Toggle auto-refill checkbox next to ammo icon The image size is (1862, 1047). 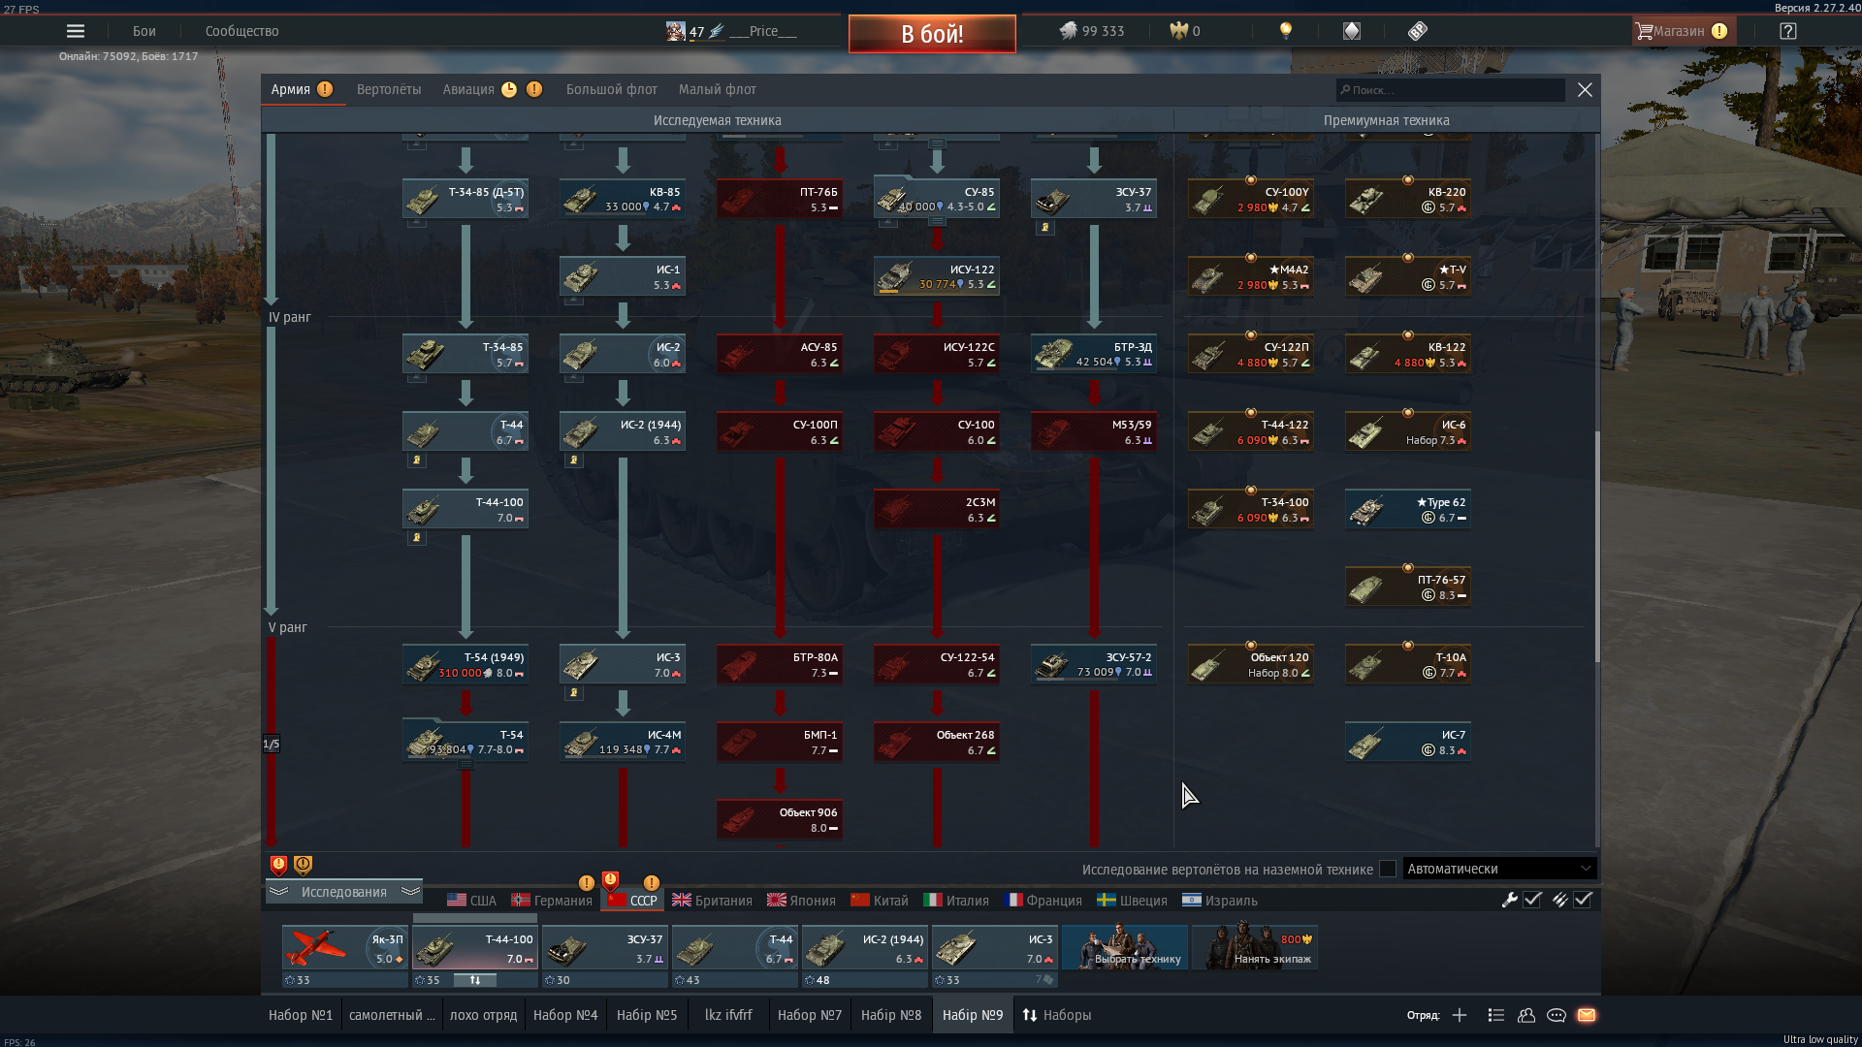click(1584, 900)
